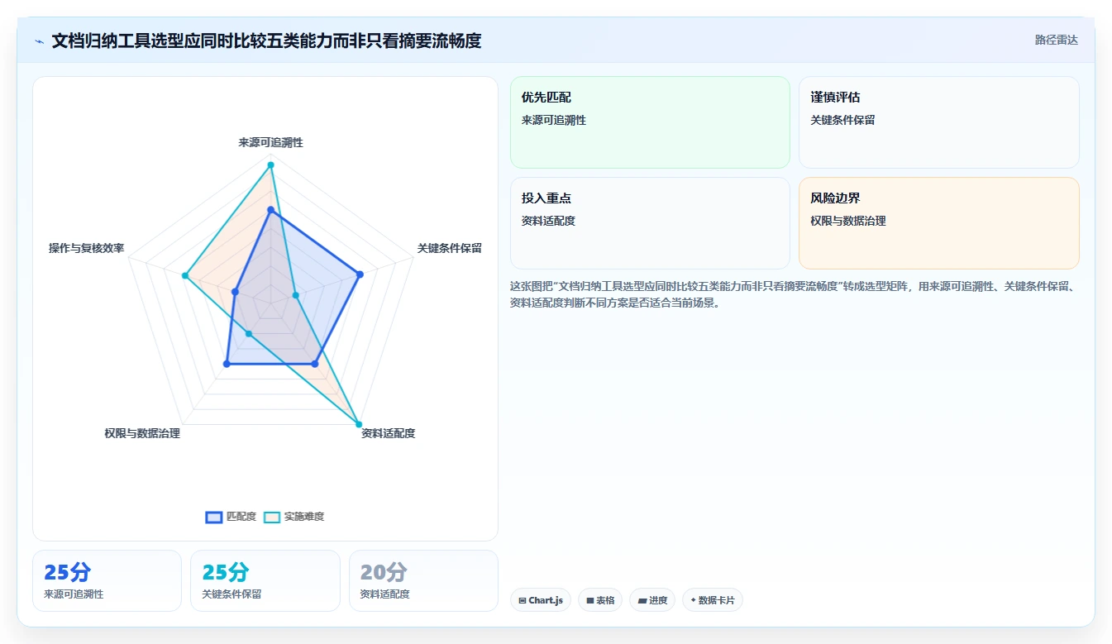The width and height of the screenshot is (1112, 644).
Task: Click the blue data point on 操作与复核效率 axis
Action: pyautogui.click(x=235, y=292)
